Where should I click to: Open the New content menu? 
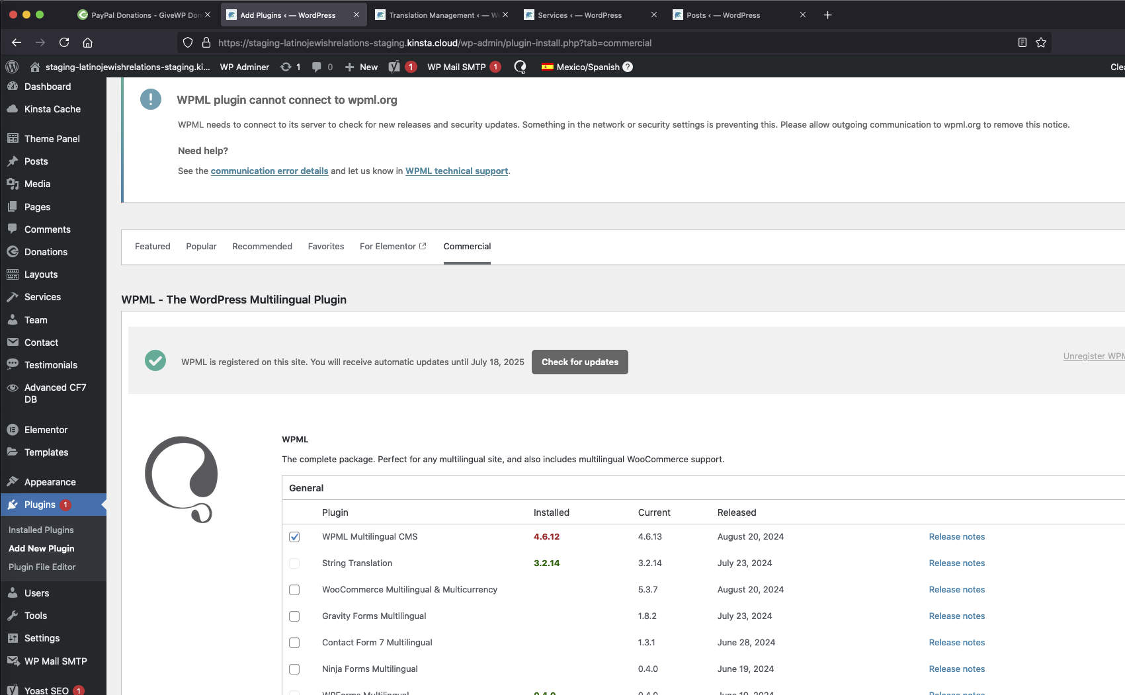tap(361, 67)
